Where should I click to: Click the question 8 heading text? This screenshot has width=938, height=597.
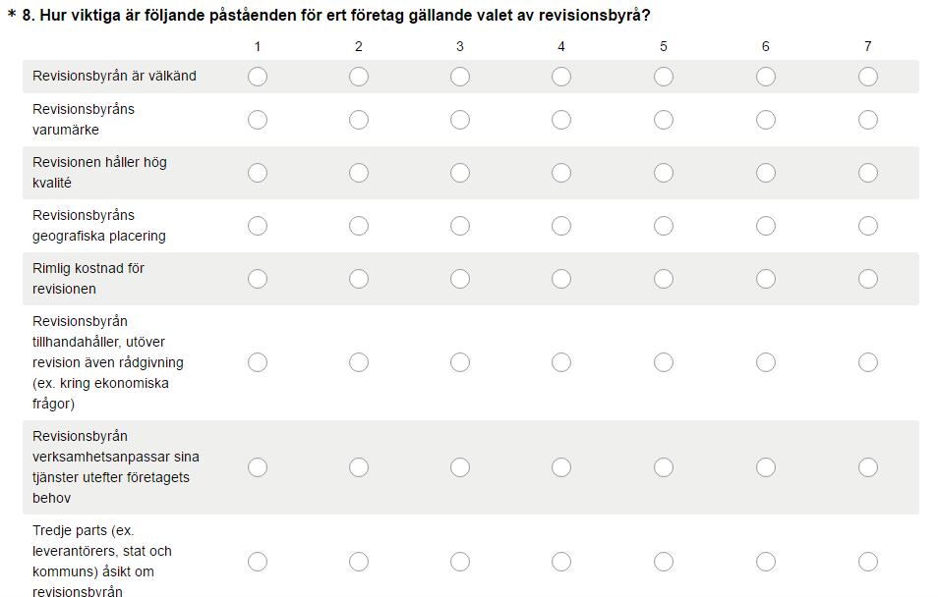point(335,15)
